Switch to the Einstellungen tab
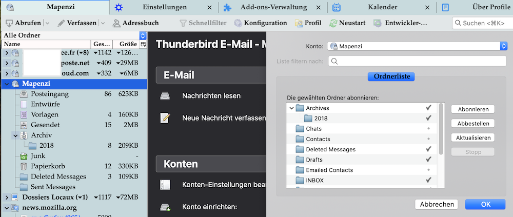 [165, 7]
